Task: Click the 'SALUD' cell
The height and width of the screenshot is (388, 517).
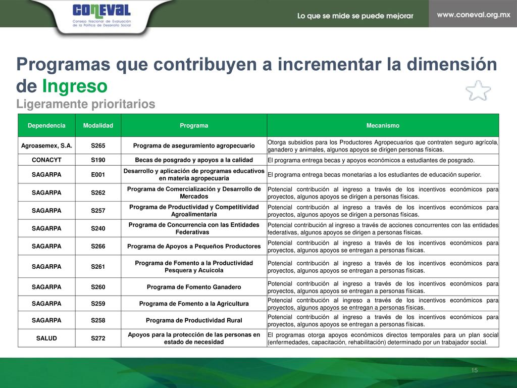Action: click(x=46, y=338)
